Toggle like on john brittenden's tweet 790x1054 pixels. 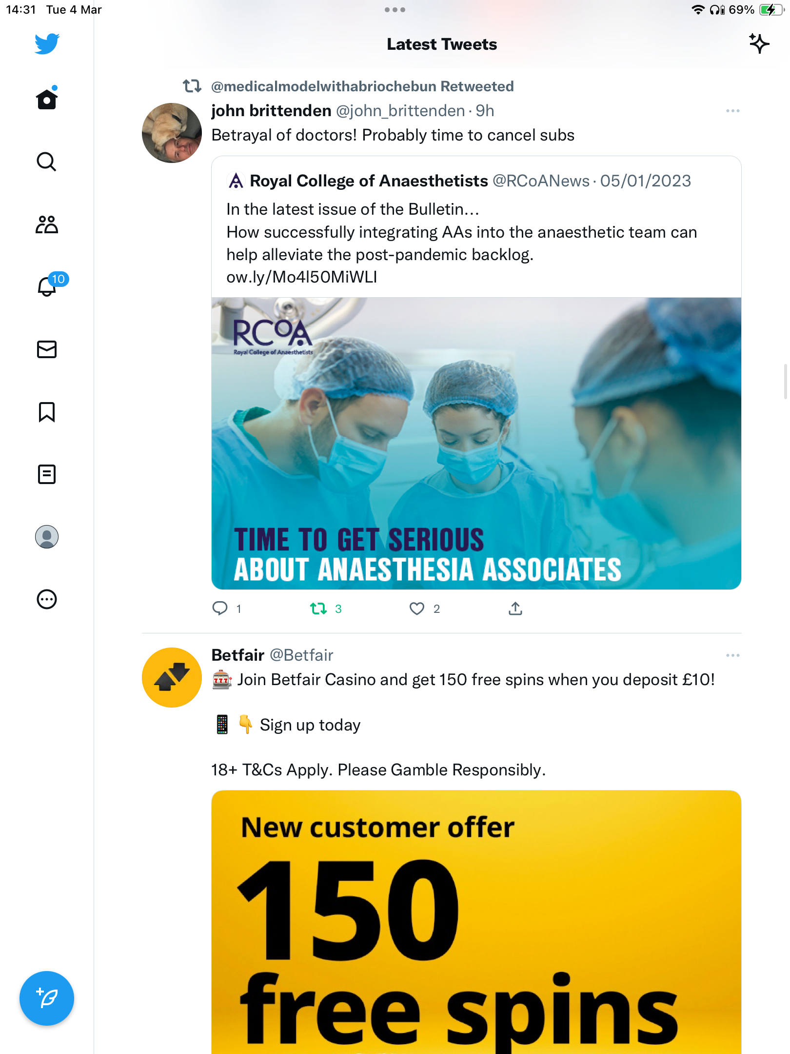tap(417, 608)
